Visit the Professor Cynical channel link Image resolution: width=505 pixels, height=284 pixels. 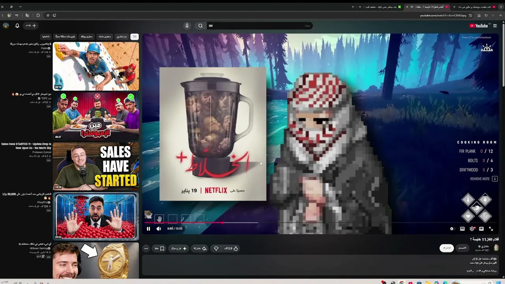tap(42, 152)
